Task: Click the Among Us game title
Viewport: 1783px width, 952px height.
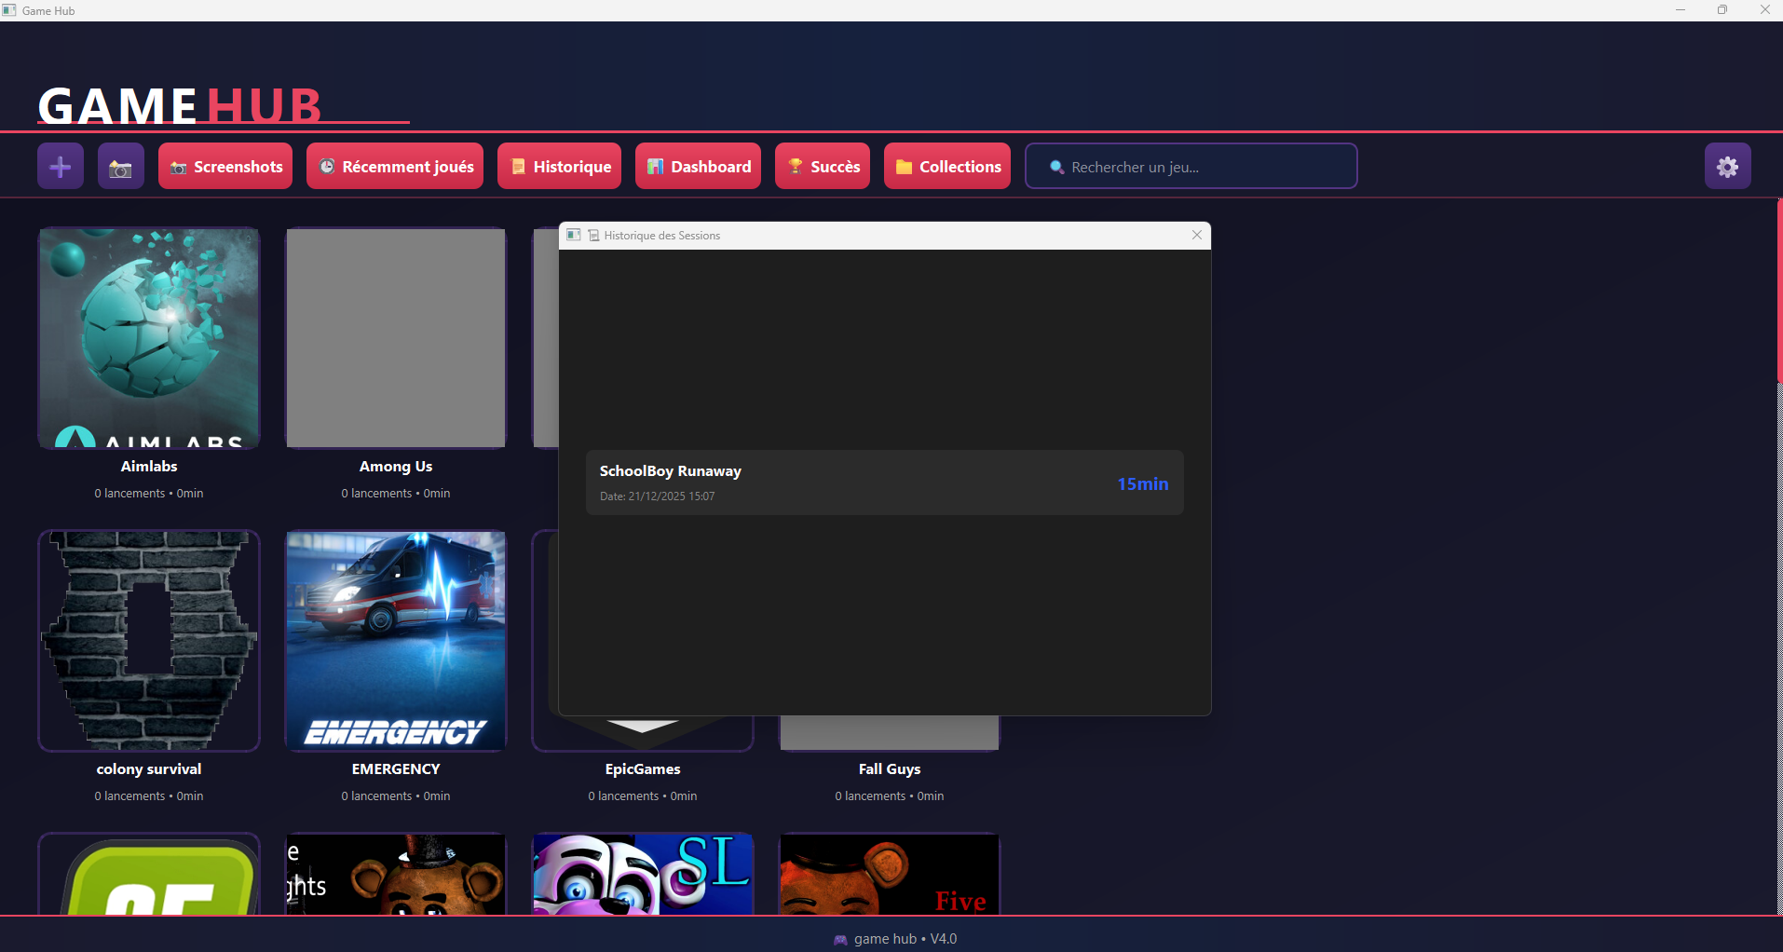Action: pyautogui.click(x=396, y=467)
